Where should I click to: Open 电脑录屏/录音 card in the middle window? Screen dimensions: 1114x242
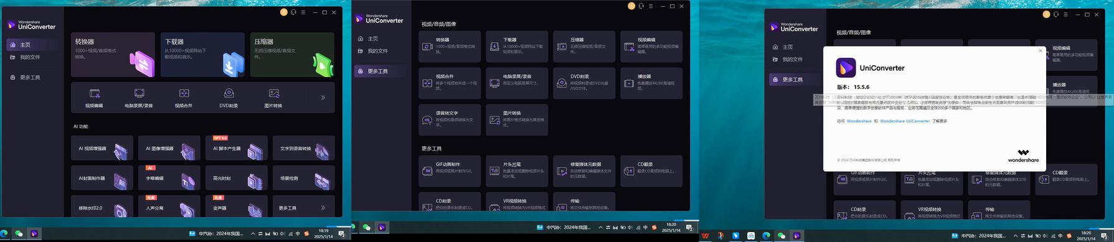pos(517,83)
